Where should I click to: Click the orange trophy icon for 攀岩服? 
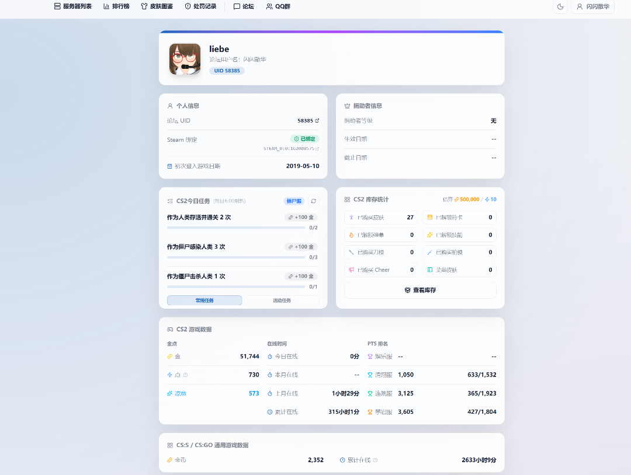(x=370, y=413)
